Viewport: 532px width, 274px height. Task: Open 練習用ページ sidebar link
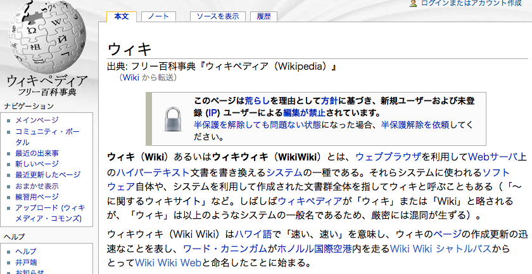37,197
